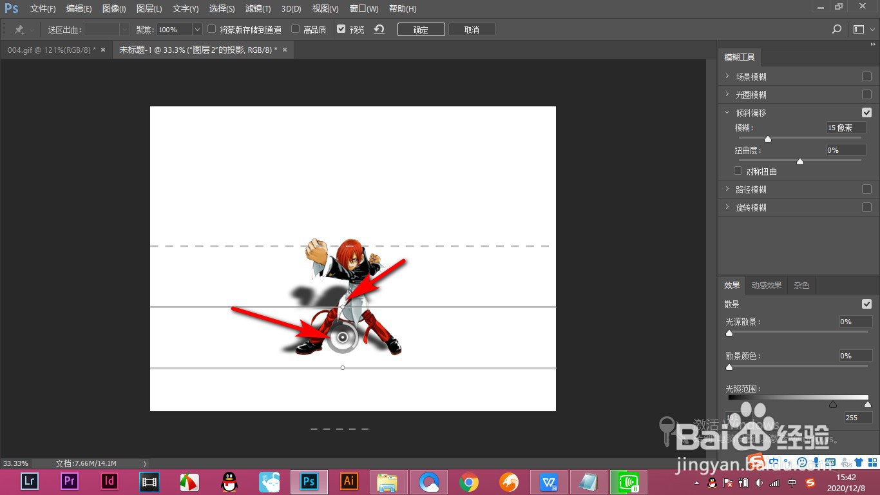Expand the 旋转模糊 section
880x495 pixels.
tap(727, 208)
